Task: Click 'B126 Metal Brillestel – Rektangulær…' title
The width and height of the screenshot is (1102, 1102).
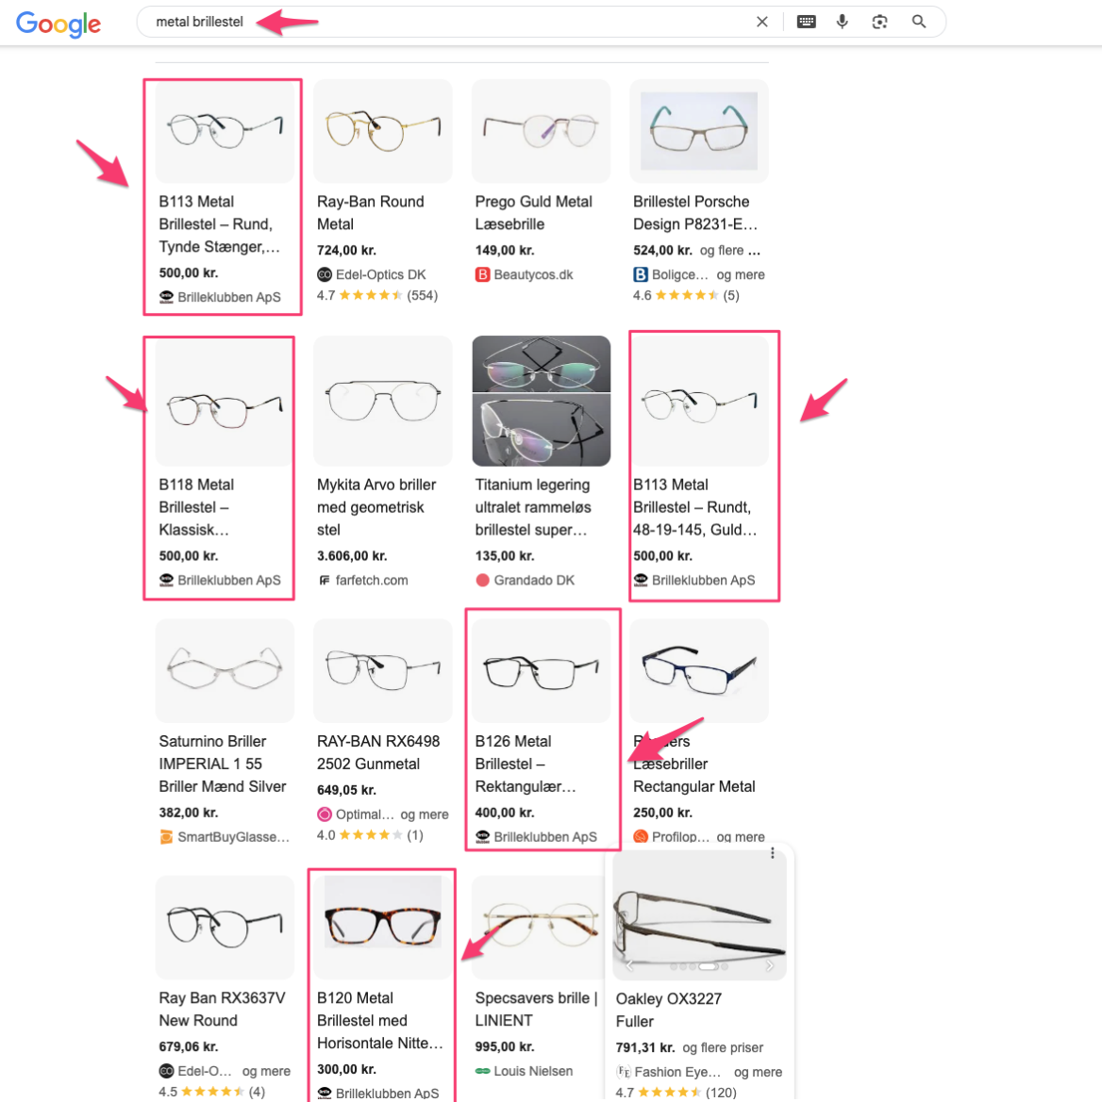Action: coord(526,764)
